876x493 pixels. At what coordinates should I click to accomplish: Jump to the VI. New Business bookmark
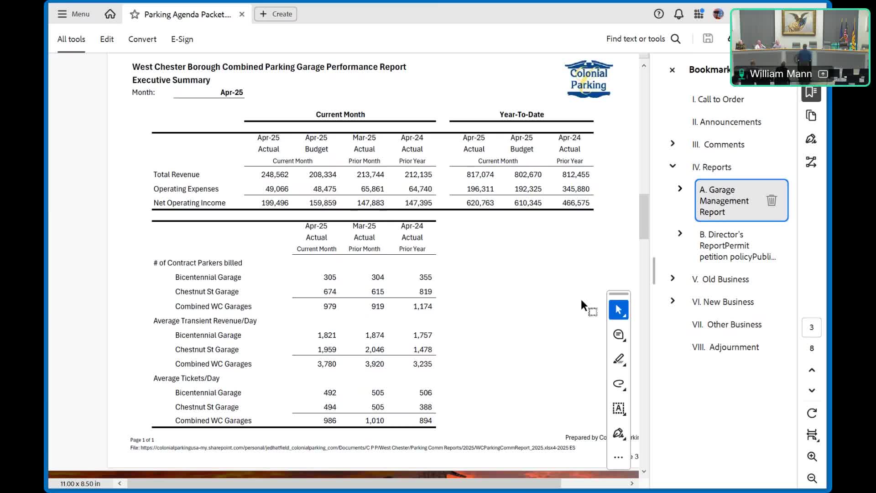722,302
